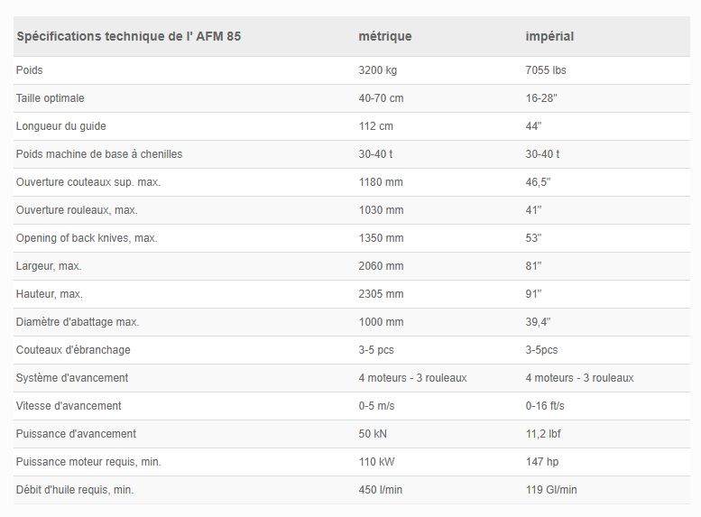Select the 'Hauteur, max.' row label
The height and width of the screenshot is (517, 701).
tap(51, 294)
